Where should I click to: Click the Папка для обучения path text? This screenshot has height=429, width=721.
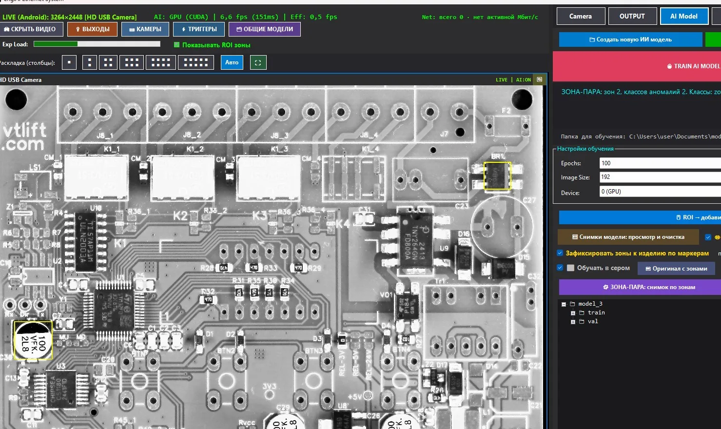click(x=641, y=136)
